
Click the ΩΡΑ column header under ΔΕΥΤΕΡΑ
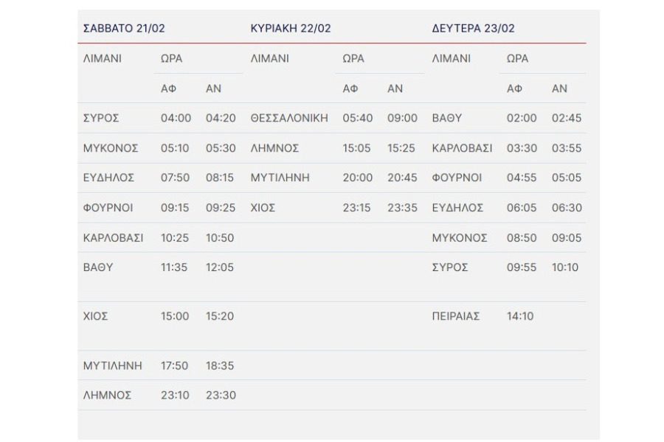(x=517, y=58)
